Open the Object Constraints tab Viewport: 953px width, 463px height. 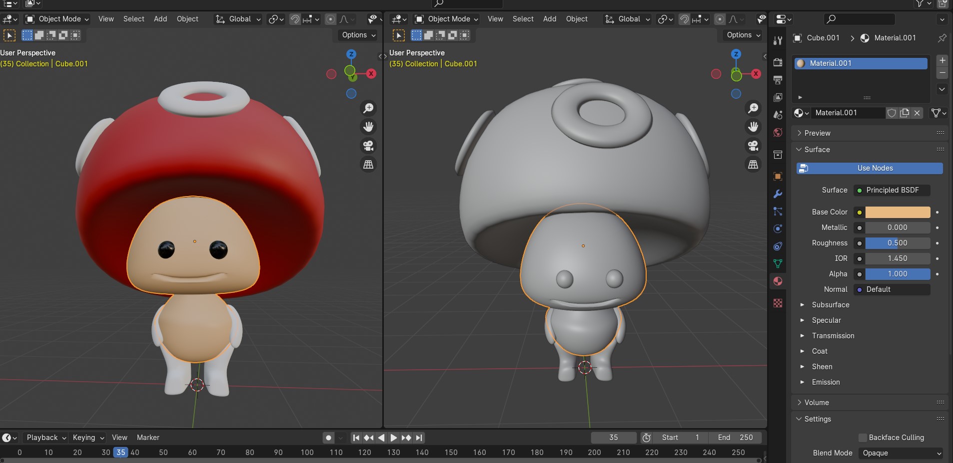[778, 246]
